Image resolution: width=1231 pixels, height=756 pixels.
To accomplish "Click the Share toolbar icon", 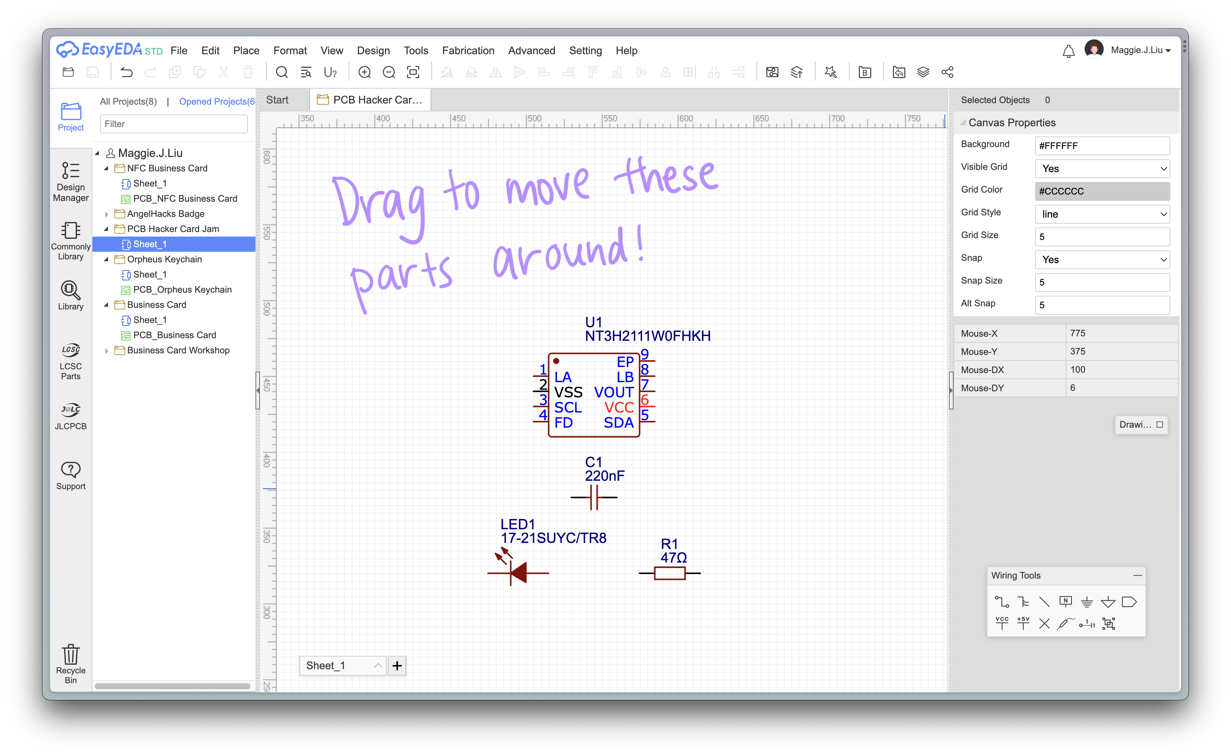I will pos(947,72).
